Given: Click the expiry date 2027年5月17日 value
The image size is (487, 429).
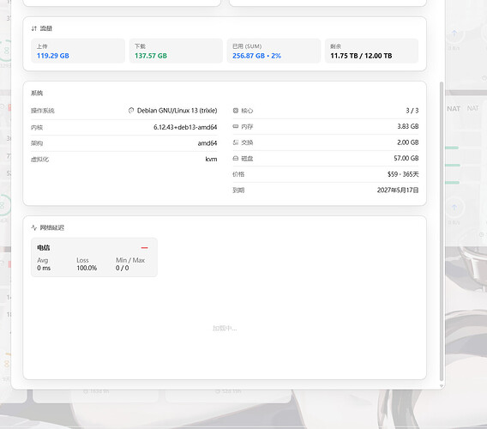Looking at the screenshot, I should (x=398, y=190).
